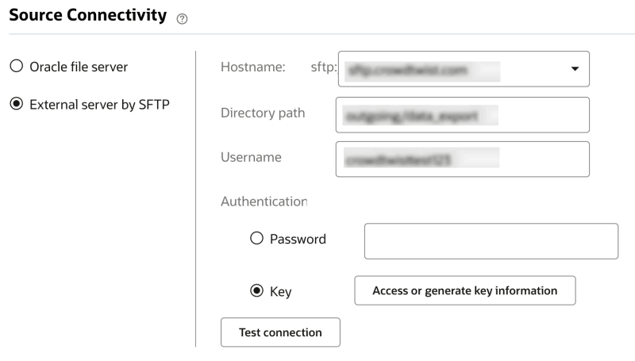Click the Oracle file server label text
This screenshot has height=361, width=635.
click(79, 67)
